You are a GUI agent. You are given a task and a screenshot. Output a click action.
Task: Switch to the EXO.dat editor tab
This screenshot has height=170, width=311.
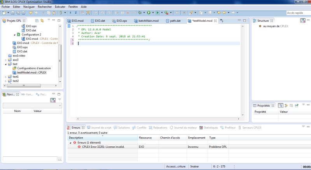(98, 21)
